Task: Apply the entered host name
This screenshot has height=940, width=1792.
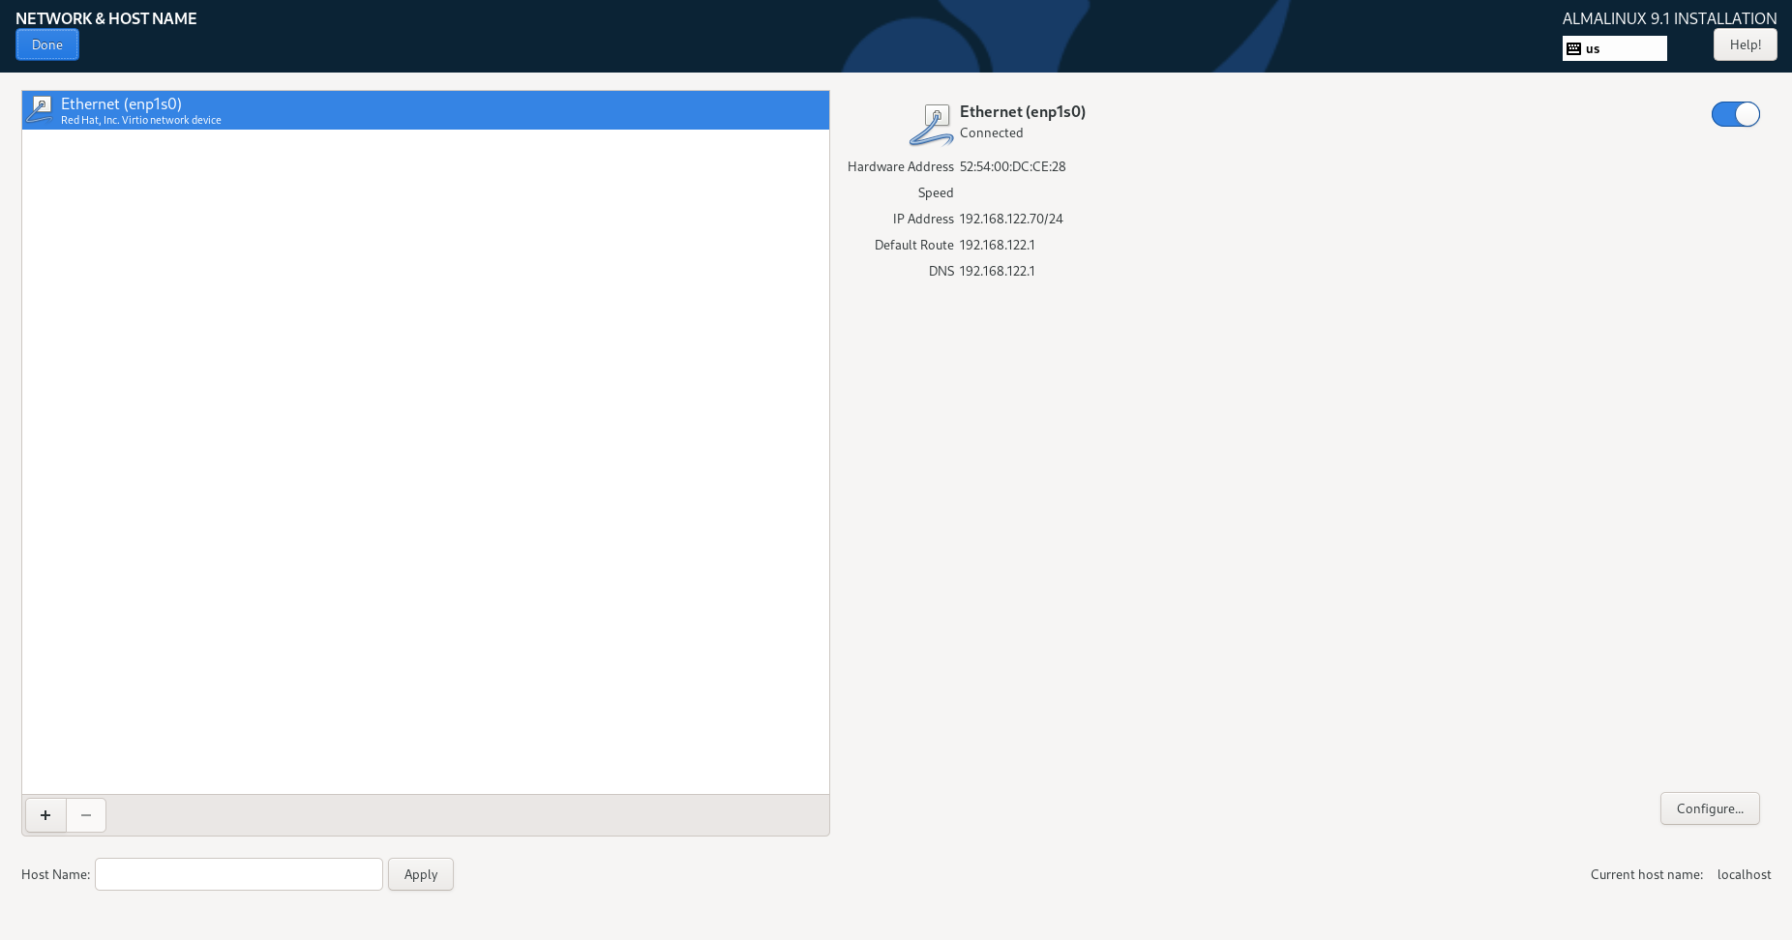Action: click(x=421, y=874)
